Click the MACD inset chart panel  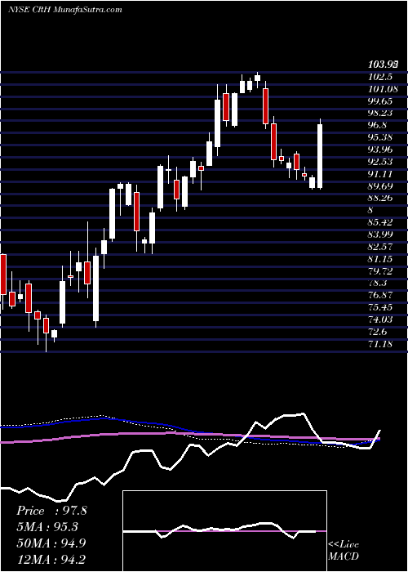coord(224,531)
